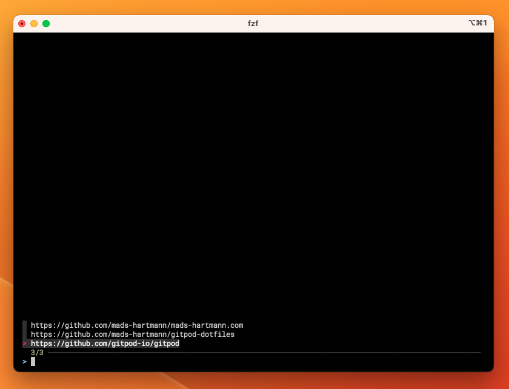Minimize the fzf window with yellow button
The image size is (509, 389).
tap(34, 24)
